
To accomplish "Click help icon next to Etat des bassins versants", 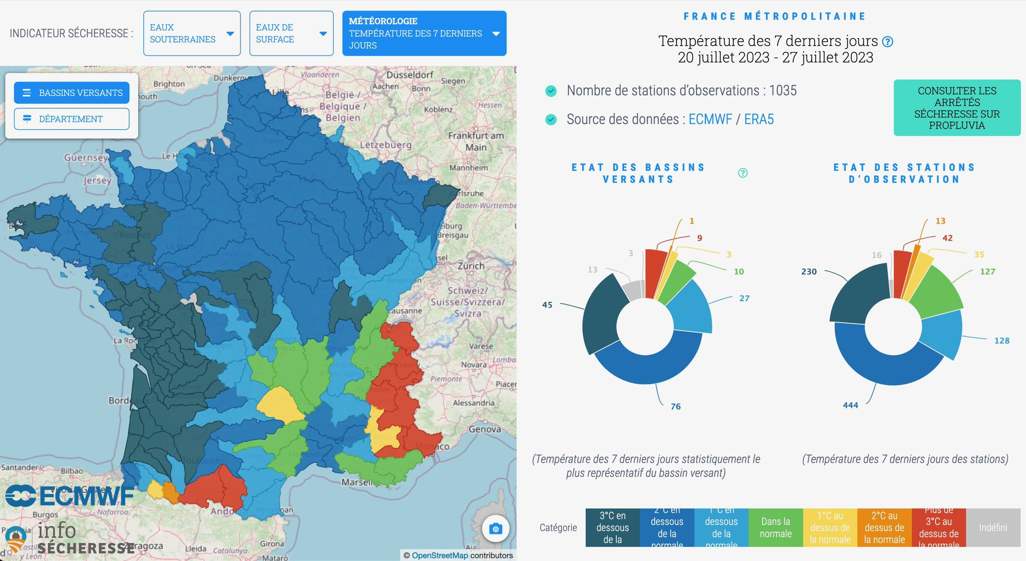I will pyautogui.click(x=743, y=173).
